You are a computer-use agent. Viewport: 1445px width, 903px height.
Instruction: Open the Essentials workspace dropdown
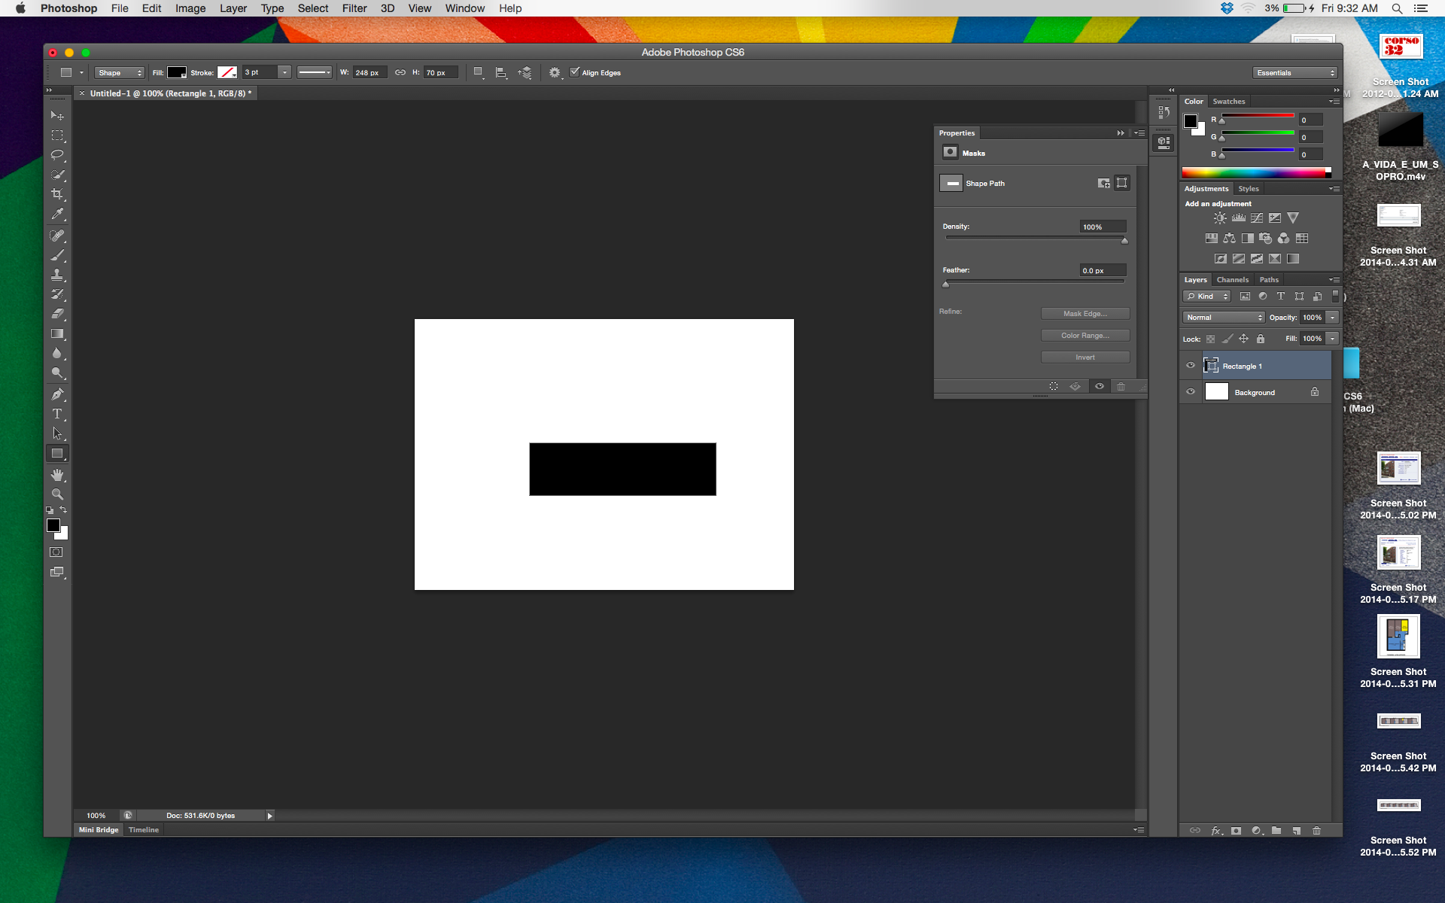tap(1295, 73)
